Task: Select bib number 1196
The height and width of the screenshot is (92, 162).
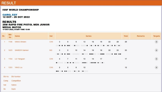Action: click(x=10, y=42)
